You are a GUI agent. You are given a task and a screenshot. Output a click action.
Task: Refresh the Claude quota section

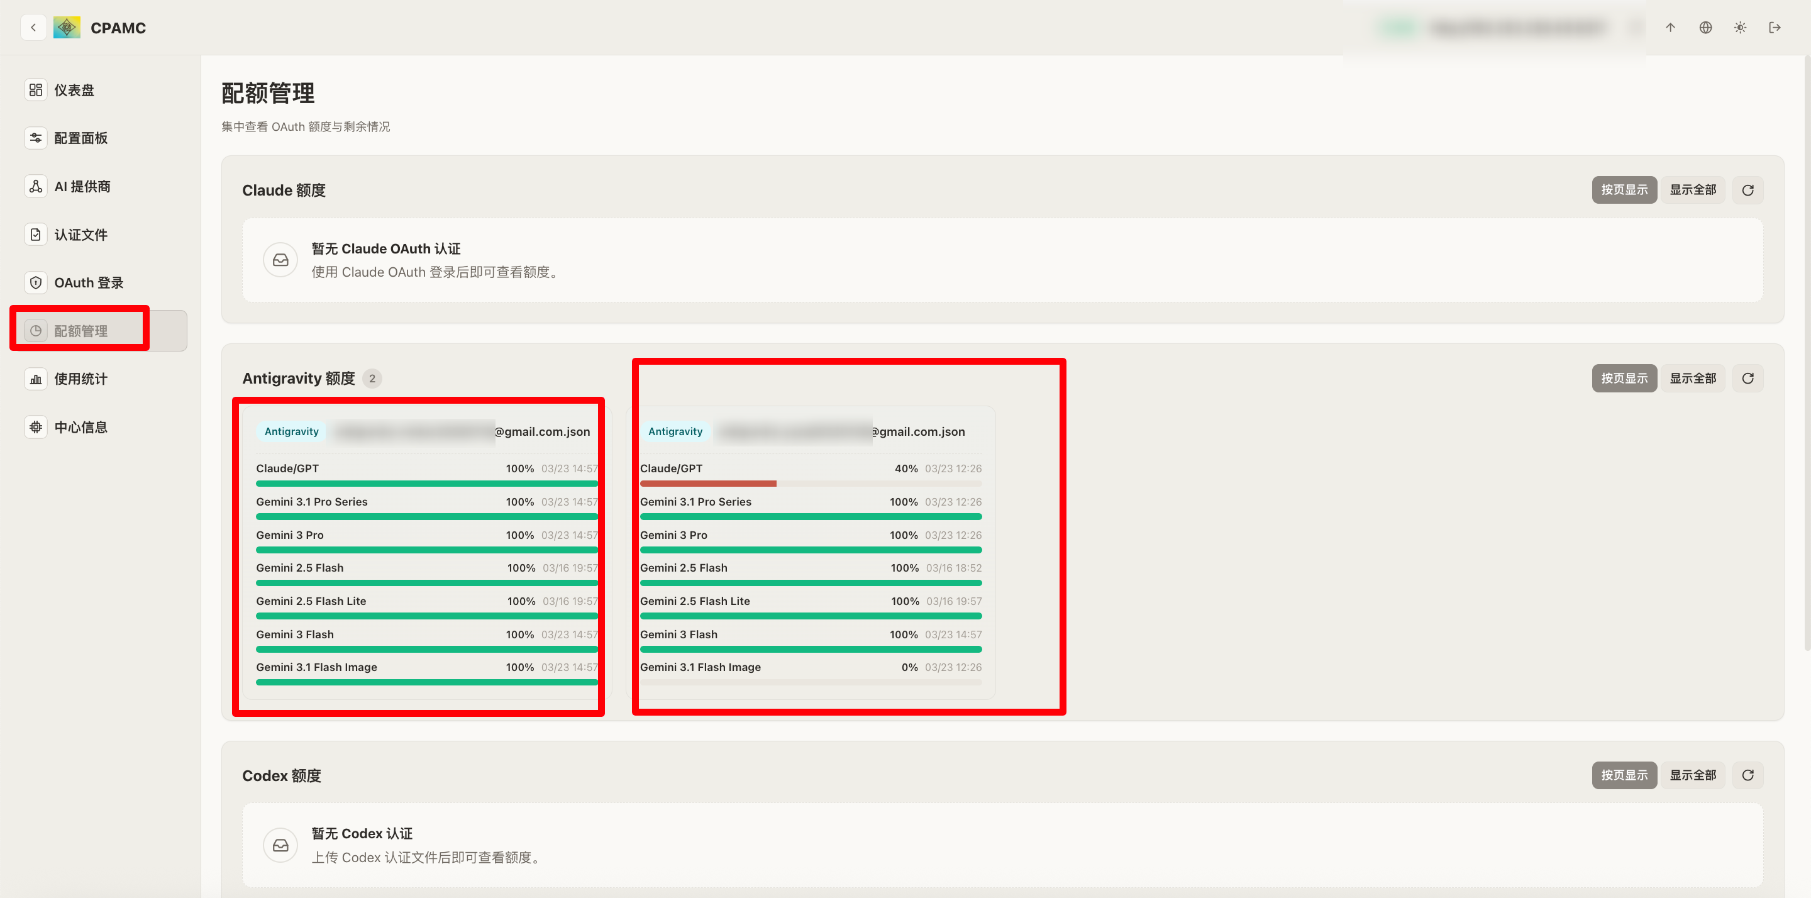coord(1747,190)
